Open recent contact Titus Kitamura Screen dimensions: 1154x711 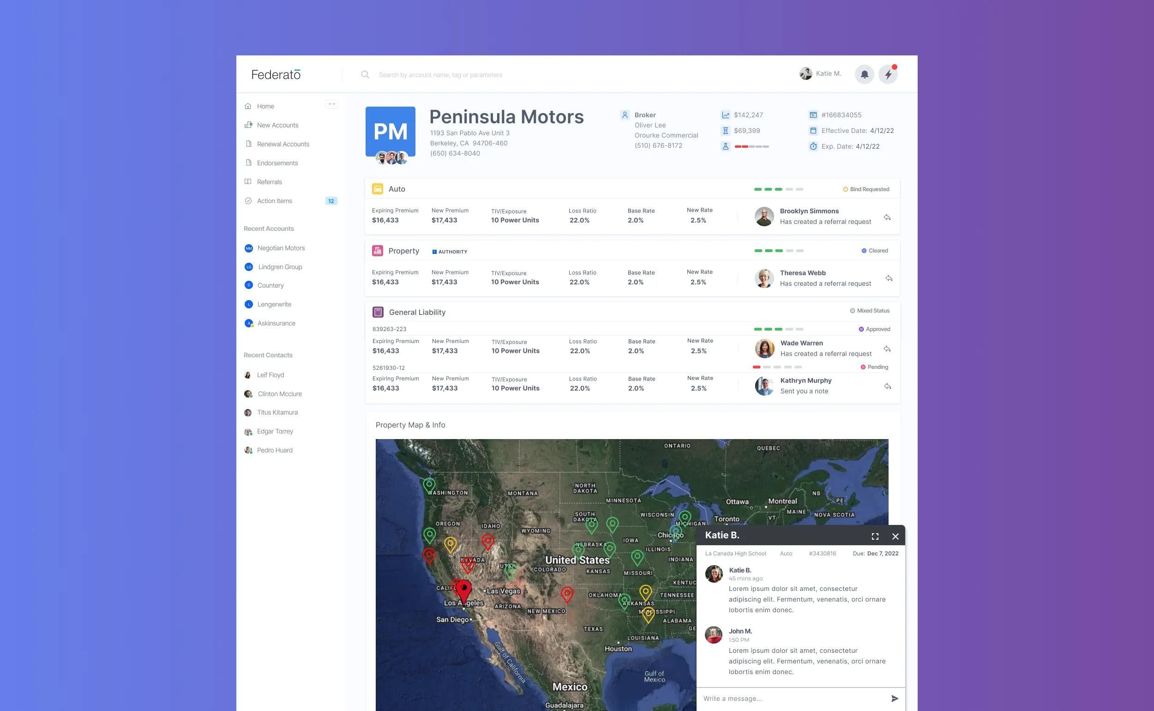click(277, 412)
